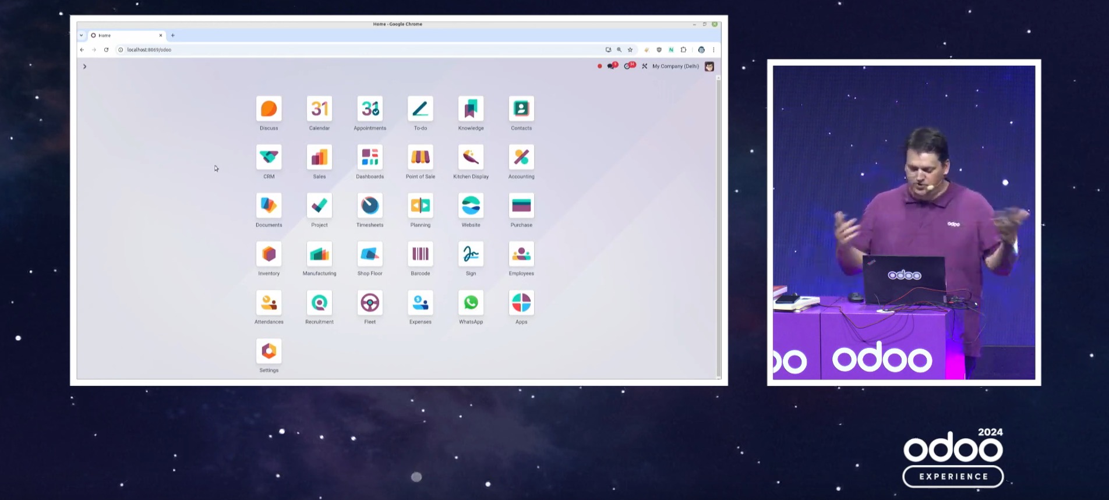The image size is (1109, 500).
Task: Open the Timesheets app
Action: point(370,205)
